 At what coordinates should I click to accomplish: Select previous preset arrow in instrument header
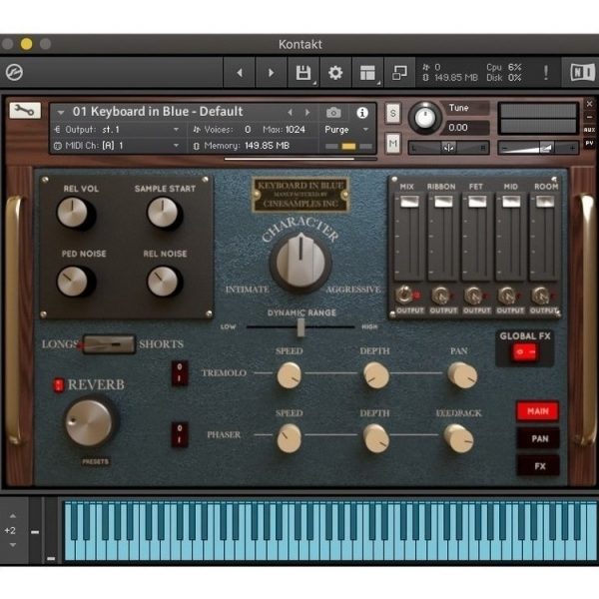pos(290,112)
